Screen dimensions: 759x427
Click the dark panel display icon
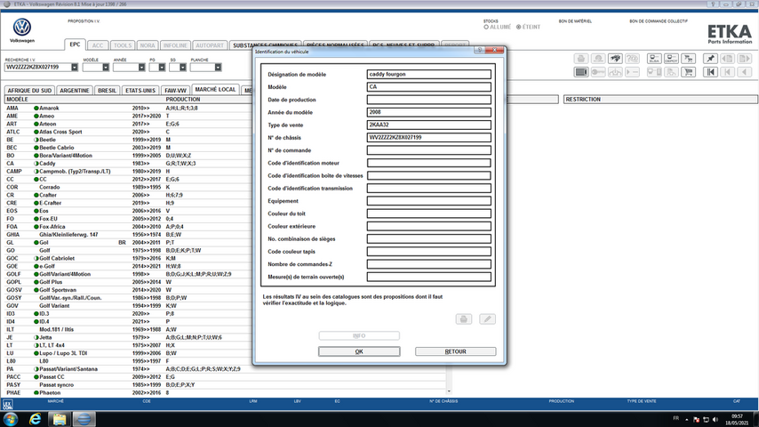coord(581,72)
